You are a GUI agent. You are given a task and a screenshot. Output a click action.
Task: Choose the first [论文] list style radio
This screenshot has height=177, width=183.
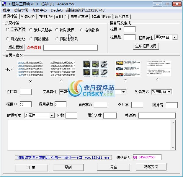(x=30, y=81)
